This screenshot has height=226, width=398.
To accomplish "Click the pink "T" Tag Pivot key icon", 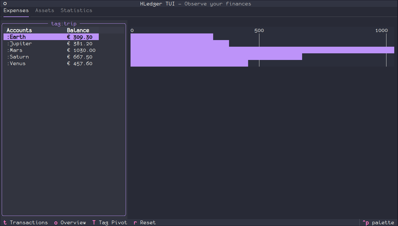I will [94, 222].
